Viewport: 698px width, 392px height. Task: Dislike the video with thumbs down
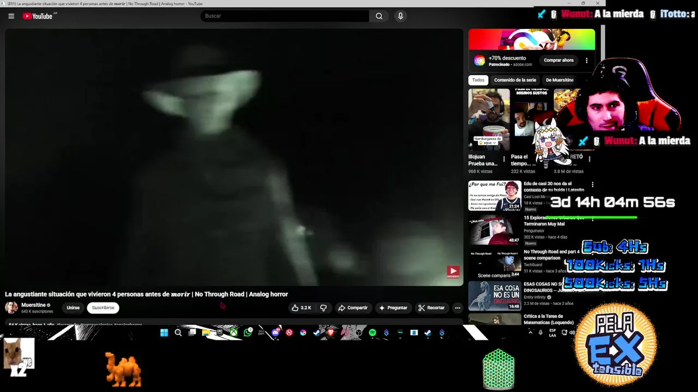tap(323, 308)
